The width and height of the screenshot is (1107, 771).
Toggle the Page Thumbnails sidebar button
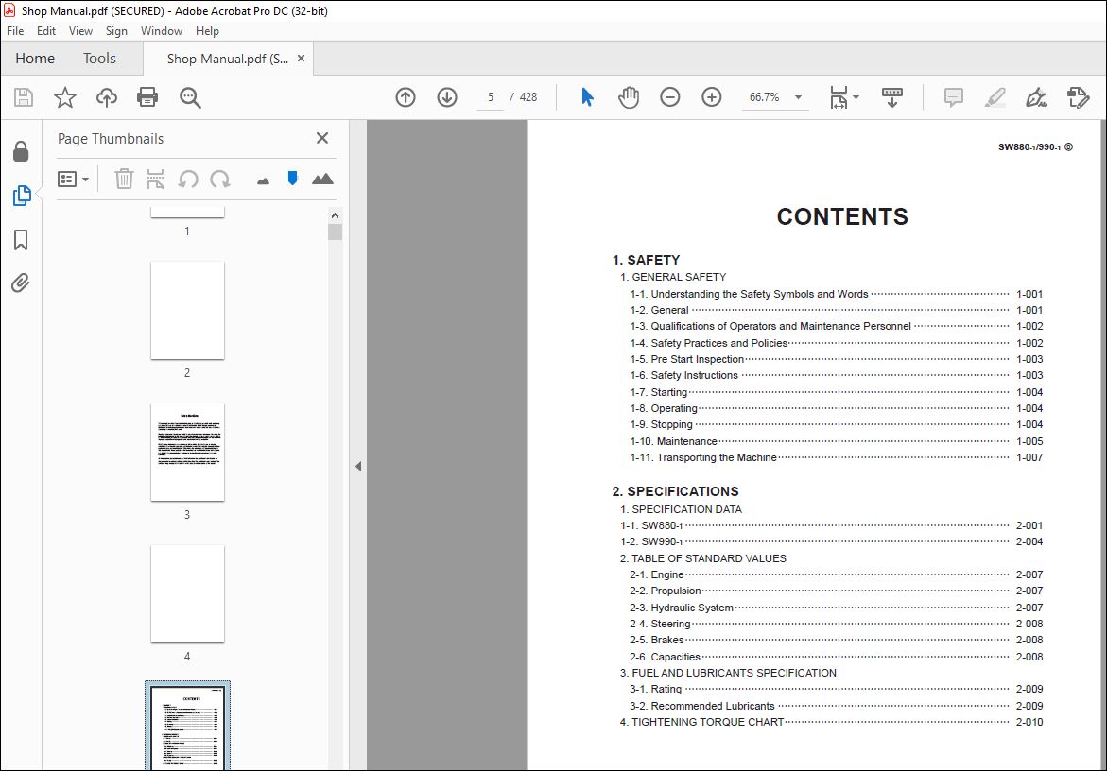21,196
